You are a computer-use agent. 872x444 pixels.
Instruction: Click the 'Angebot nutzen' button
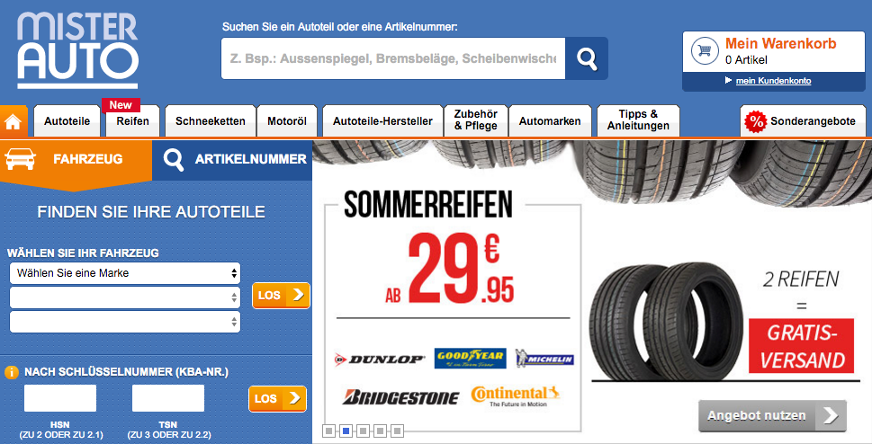pyautogui.click(x=772, y=415)
